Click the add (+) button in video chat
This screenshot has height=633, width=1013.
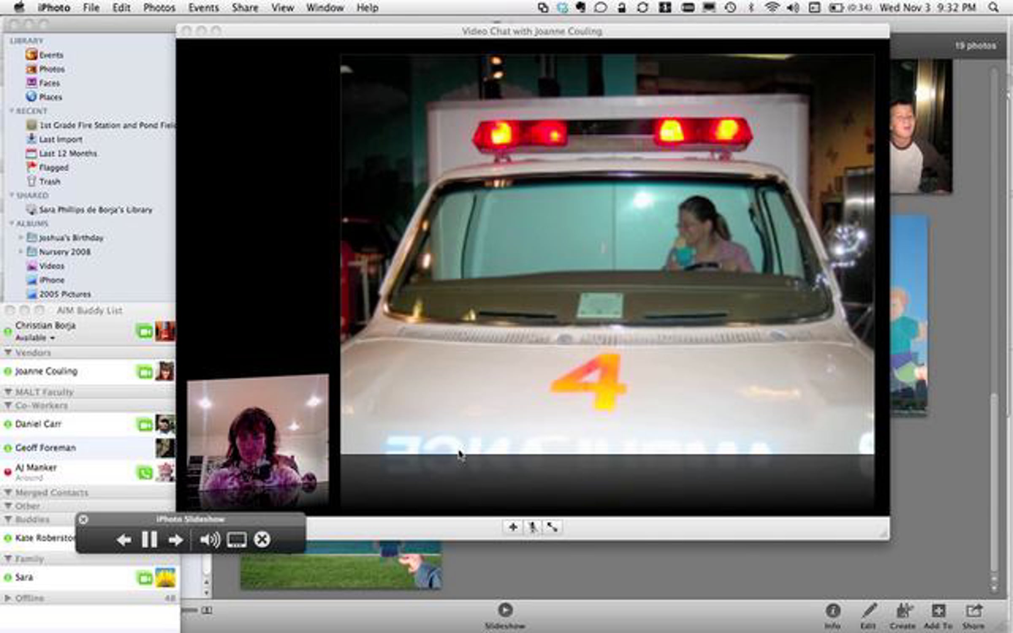513,527
